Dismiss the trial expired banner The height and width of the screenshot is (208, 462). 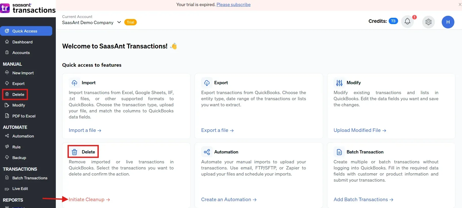460,5
